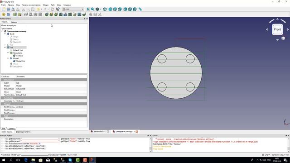Click the Refresh recompute icon
Screen dimensions: 290x163
(x=53, y=9)
